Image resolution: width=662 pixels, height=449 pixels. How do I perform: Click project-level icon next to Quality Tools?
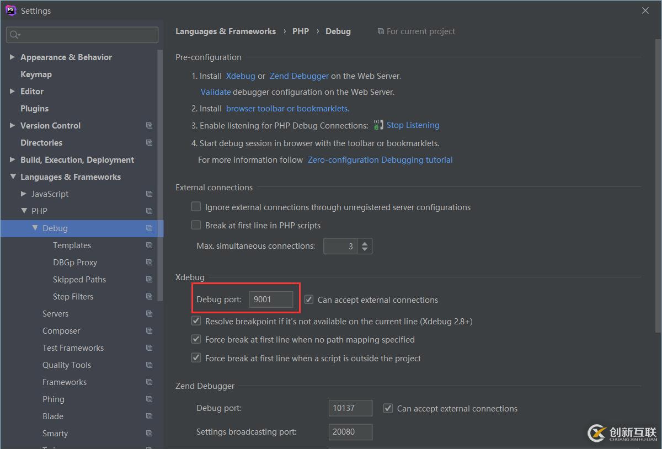point(149,365)
